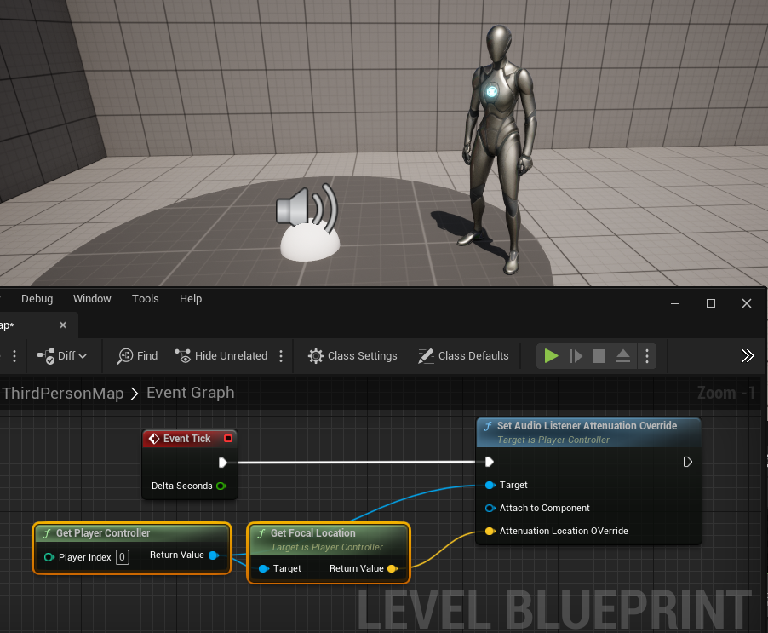Viewport: 768px width, 633px height.
Task: Open the Diff dropdown
Action: tap(62, 356)
